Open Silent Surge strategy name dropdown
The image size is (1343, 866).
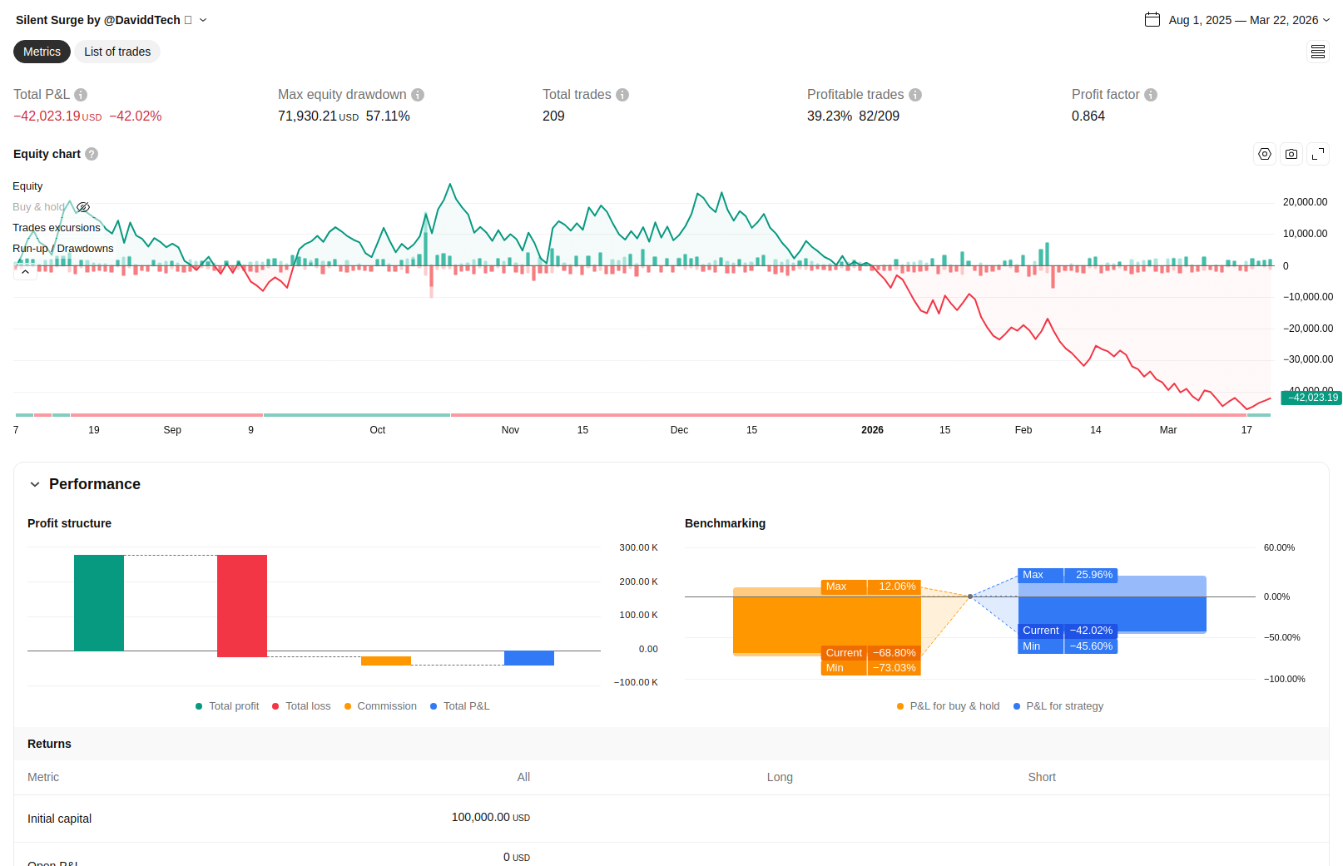coord(203,20)
